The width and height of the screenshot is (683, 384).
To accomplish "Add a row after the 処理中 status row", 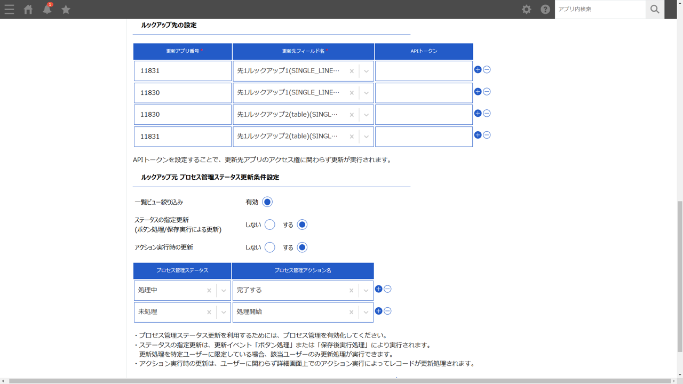I will point(378,289).
